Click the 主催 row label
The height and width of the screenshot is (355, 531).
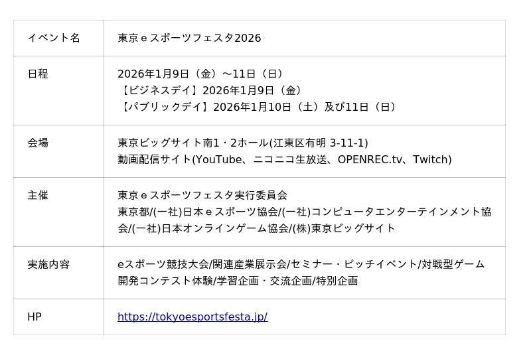38,195
